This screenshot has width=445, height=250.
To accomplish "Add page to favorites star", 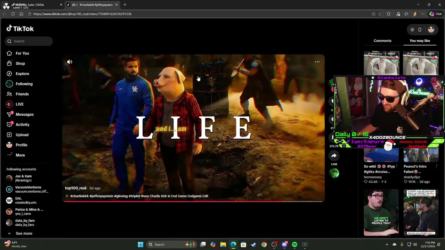I will 380,14.
